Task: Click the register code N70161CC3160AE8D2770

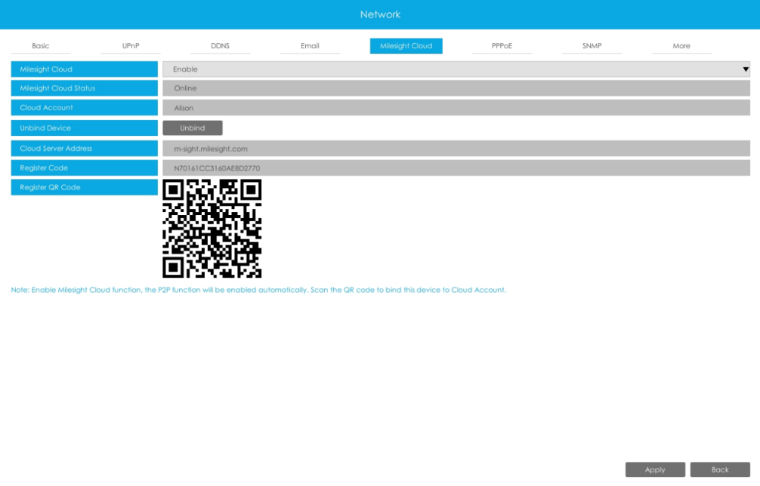Action: point(456,168)
